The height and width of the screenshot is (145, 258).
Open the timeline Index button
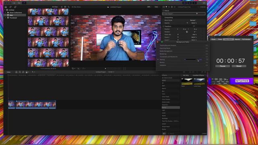[x=8, y=72]
